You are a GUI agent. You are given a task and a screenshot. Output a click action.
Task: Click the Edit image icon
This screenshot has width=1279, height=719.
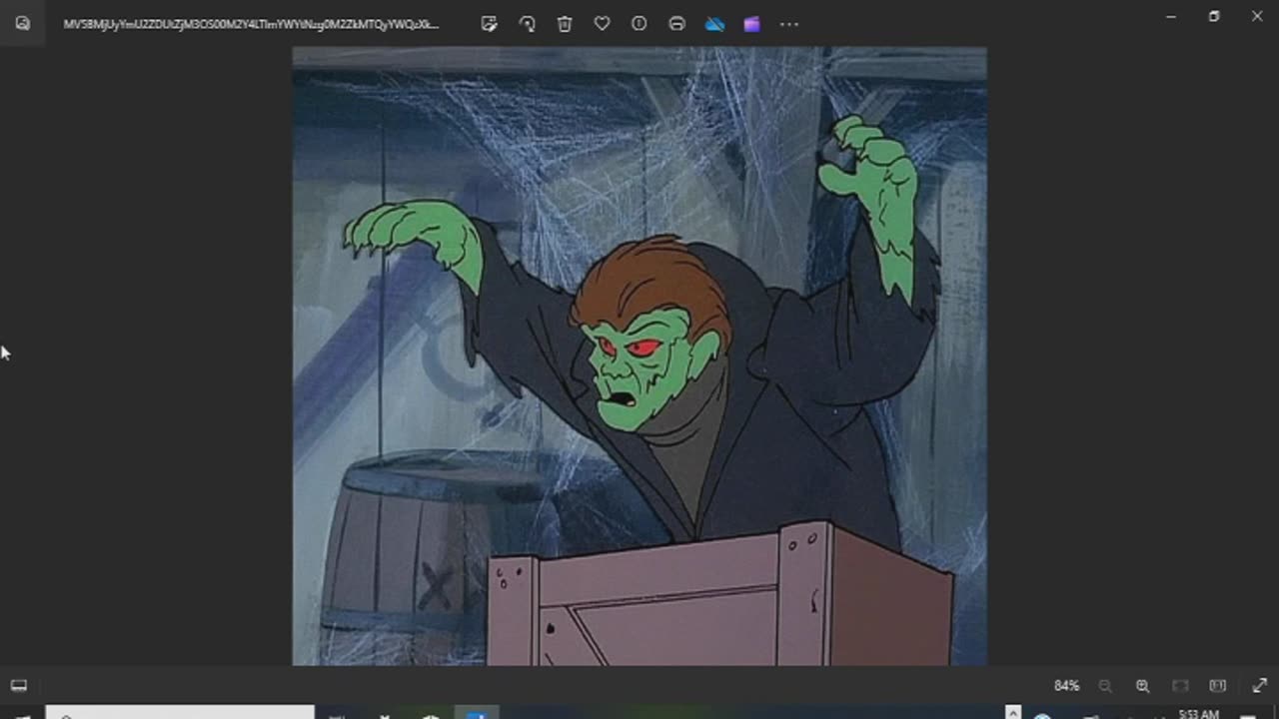pos(489,24)
